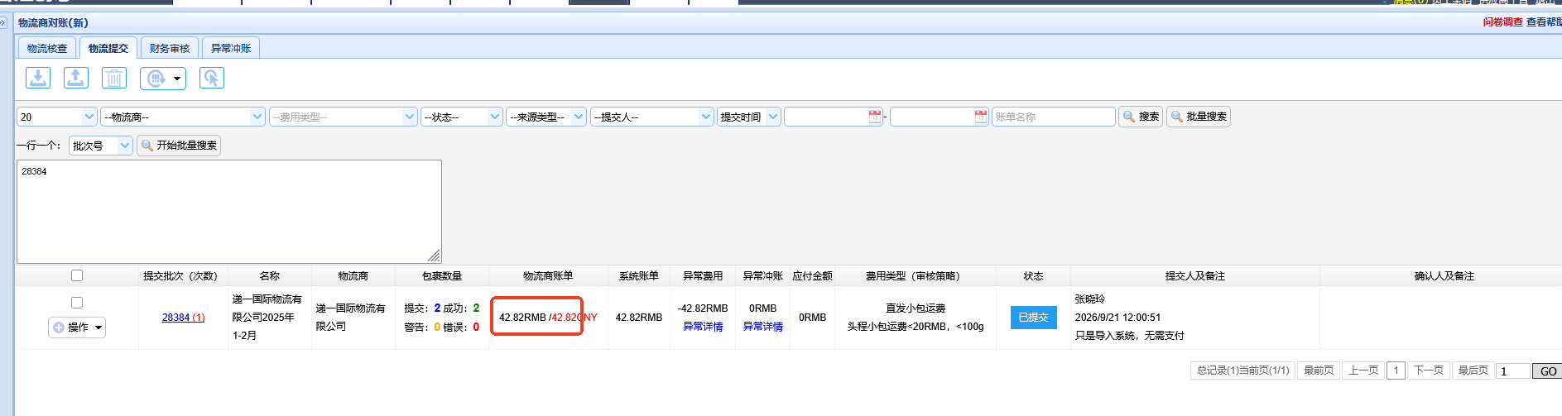Click the 包裹数量 column header
Viewport: 1562px width, 416px height.
[442, 276]
